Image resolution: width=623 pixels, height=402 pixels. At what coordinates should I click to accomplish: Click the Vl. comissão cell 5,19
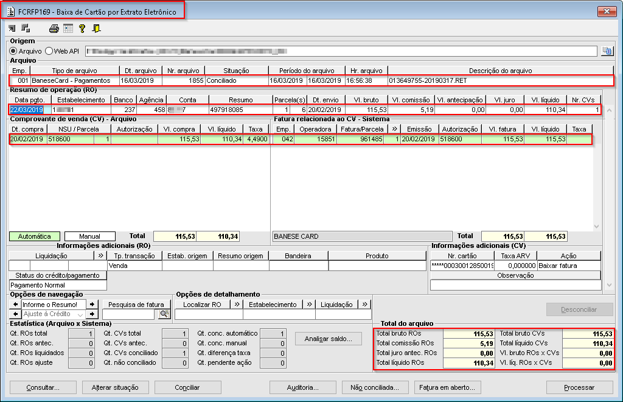(411, 110)
